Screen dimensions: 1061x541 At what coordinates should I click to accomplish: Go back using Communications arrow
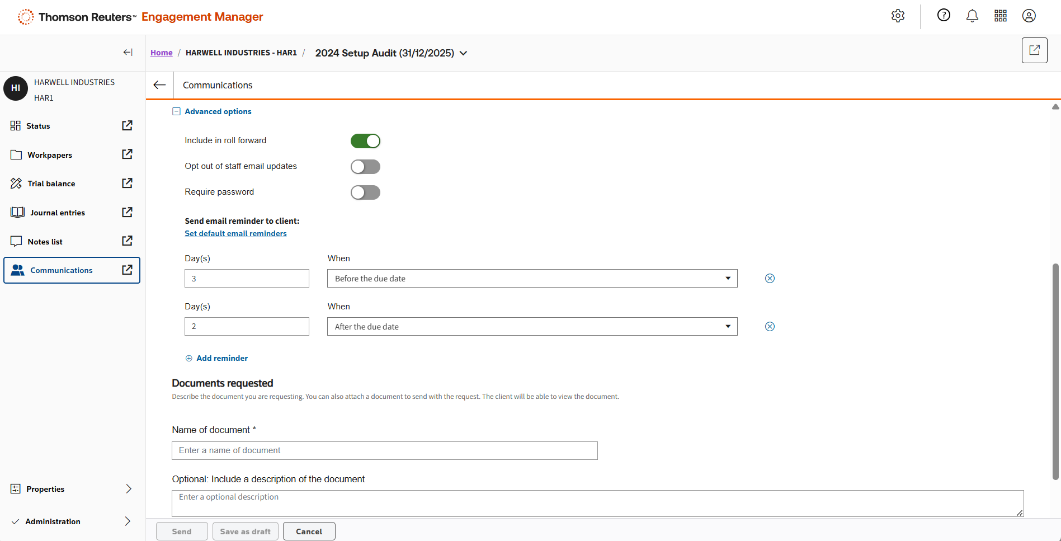tap(159, 85)
